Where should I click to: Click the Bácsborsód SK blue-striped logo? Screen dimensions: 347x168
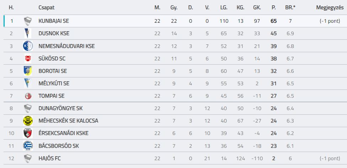pos(28,146)
